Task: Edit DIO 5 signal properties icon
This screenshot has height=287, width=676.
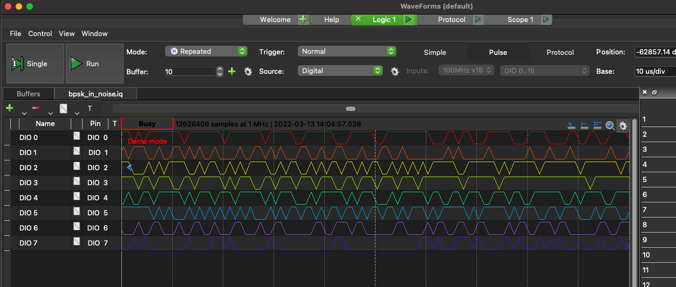Action: (77, 211)
